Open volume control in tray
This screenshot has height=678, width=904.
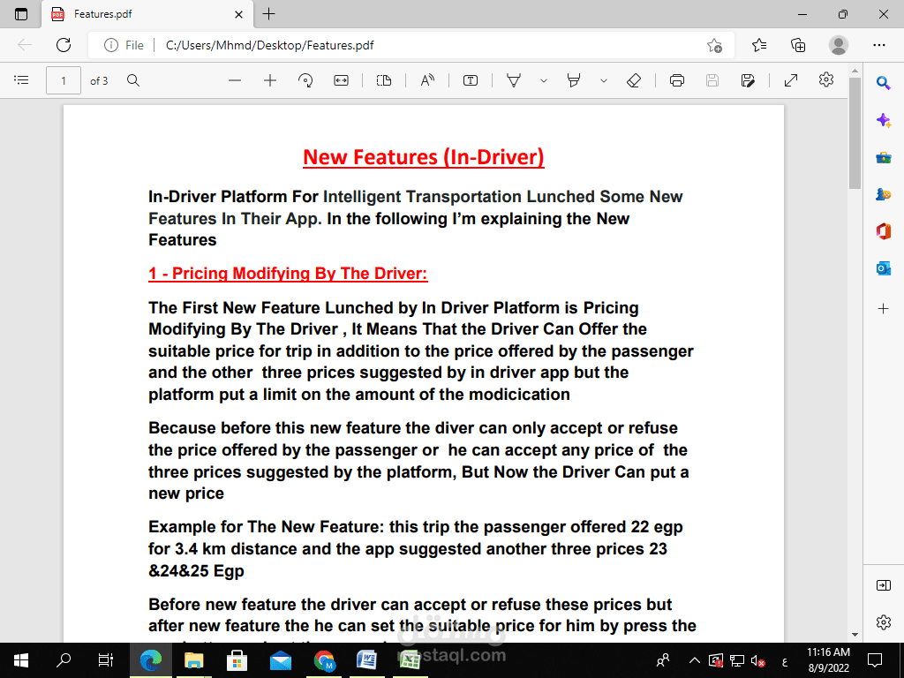(x=757, y=660)
